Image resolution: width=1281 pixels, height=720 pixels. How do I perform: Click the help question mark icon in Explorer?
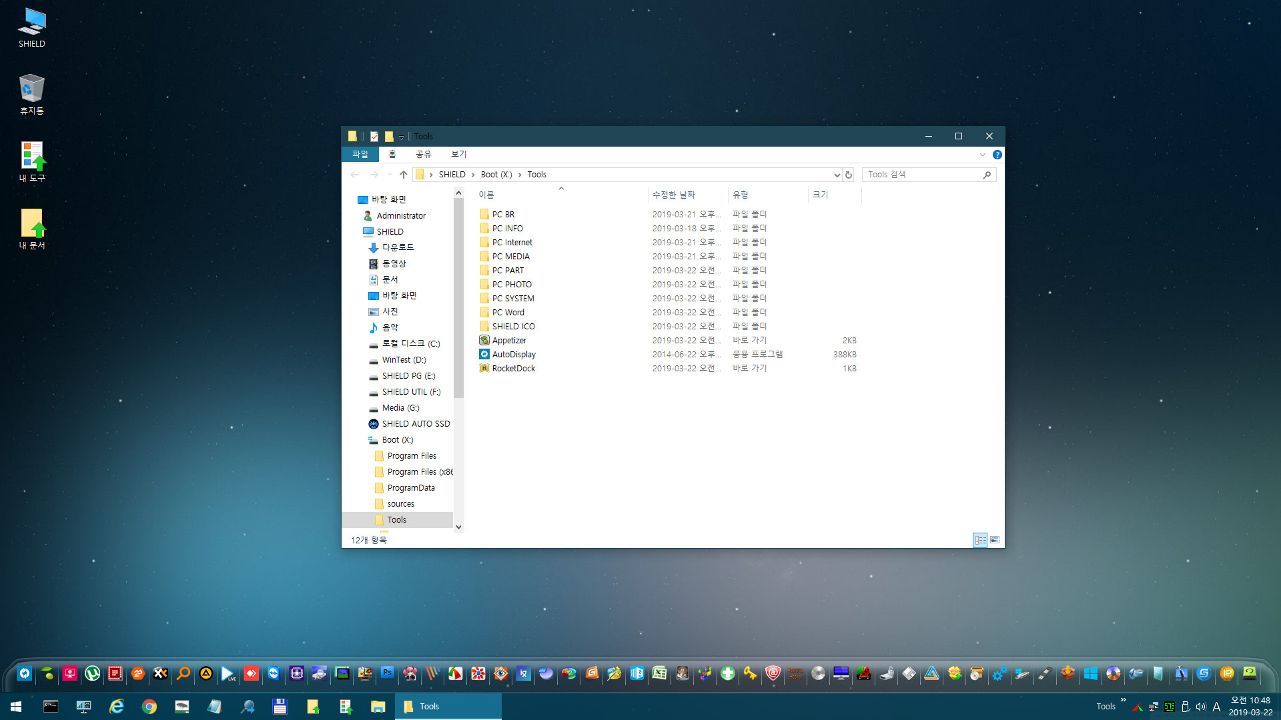click(x=997, y=155)
